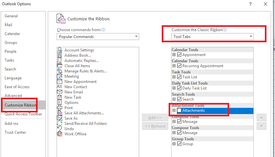Viewport: 275px width, 157px height.
Task: Uncheck the Daily Task List checkbox
Action: pos(179,88)
